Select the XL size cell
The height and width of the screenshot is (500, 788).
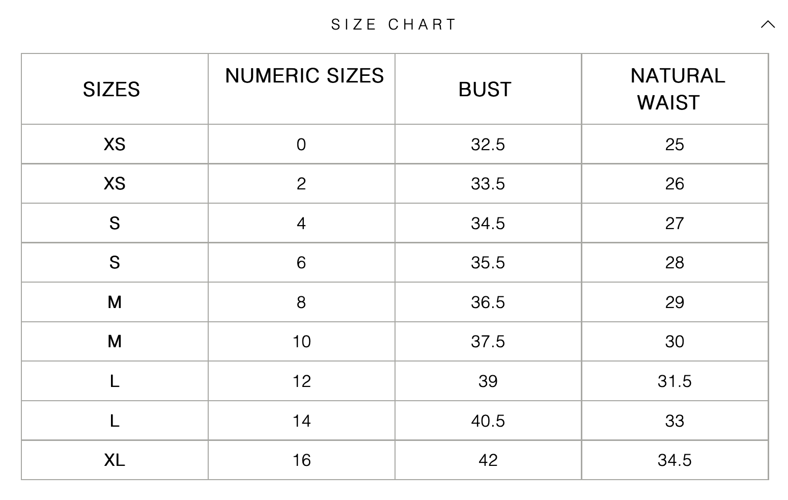(x=115, y=460)
